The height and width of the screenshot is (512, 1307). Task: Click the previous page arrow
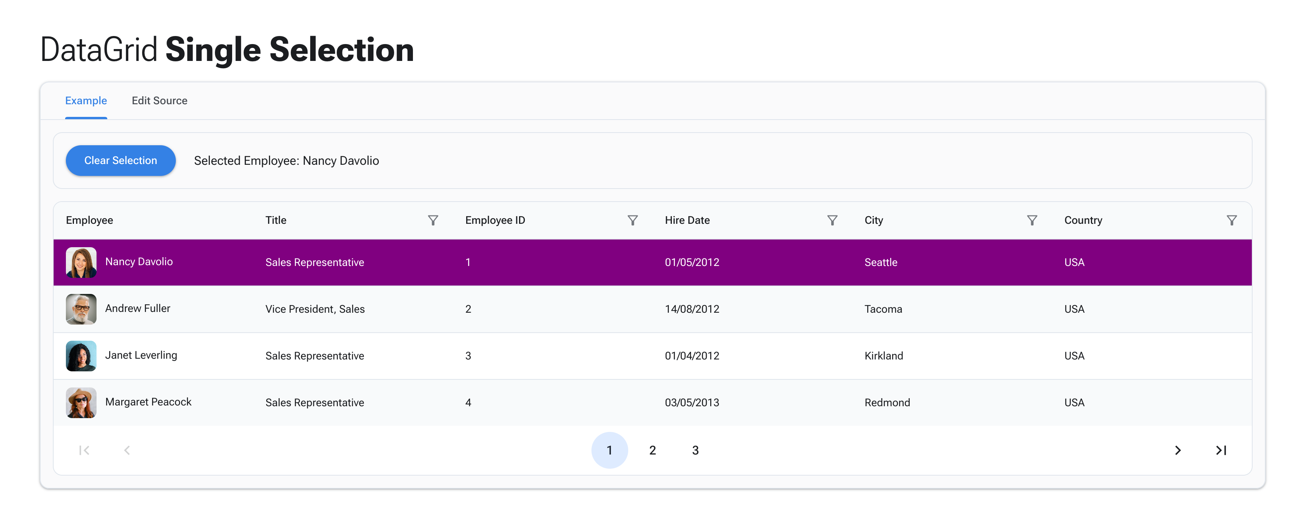coord(127,450)
